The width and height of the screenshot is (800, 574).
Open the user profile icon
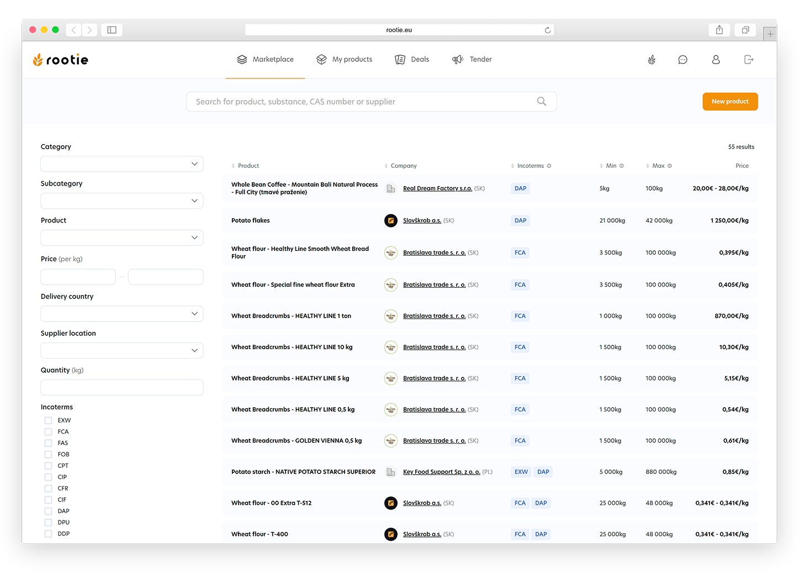point(716,60)
